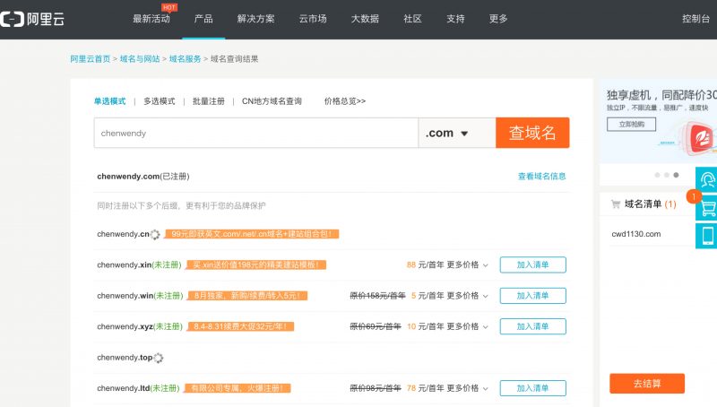Viewport: 717px width, 407px height.
Task: Go to 控制台 console
Action: 696,19
